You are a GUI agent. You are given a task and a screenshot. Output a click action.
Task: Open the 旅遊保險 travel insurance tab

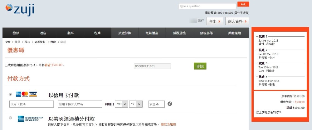(124, 33)
